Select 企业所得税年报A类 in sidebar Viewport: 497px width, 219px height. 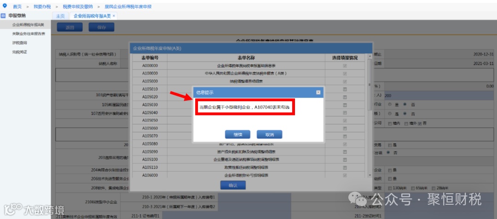(x=28, y=24)
